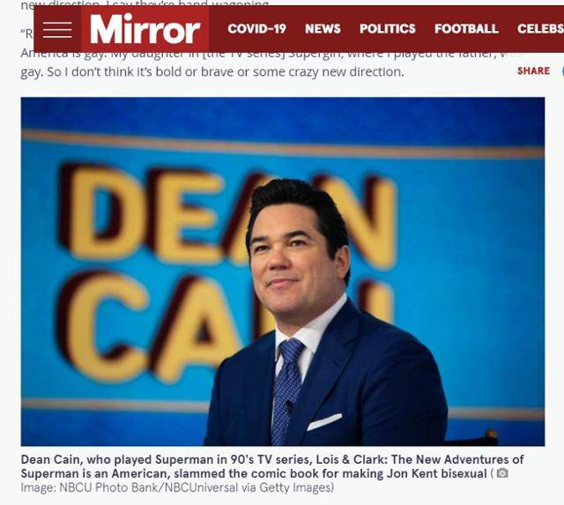564x505 pixels.
Task: Click the blurred CAIN lettering in the photo
Action: [x=223, y=325]
